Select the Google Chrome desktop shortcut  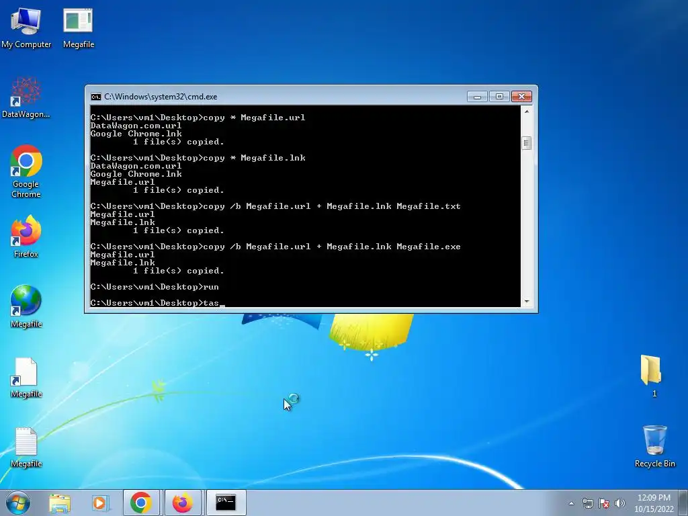(x=26, y=171)
